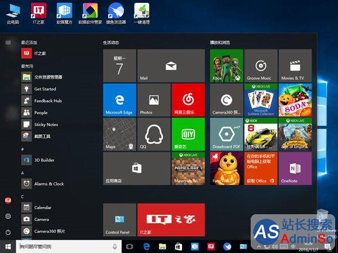Open the Xbox tile

click(x=226, y=66)
